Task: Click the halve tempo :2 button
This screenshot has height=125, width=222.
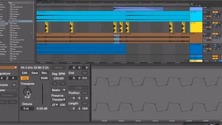Action: pos(55,84)
